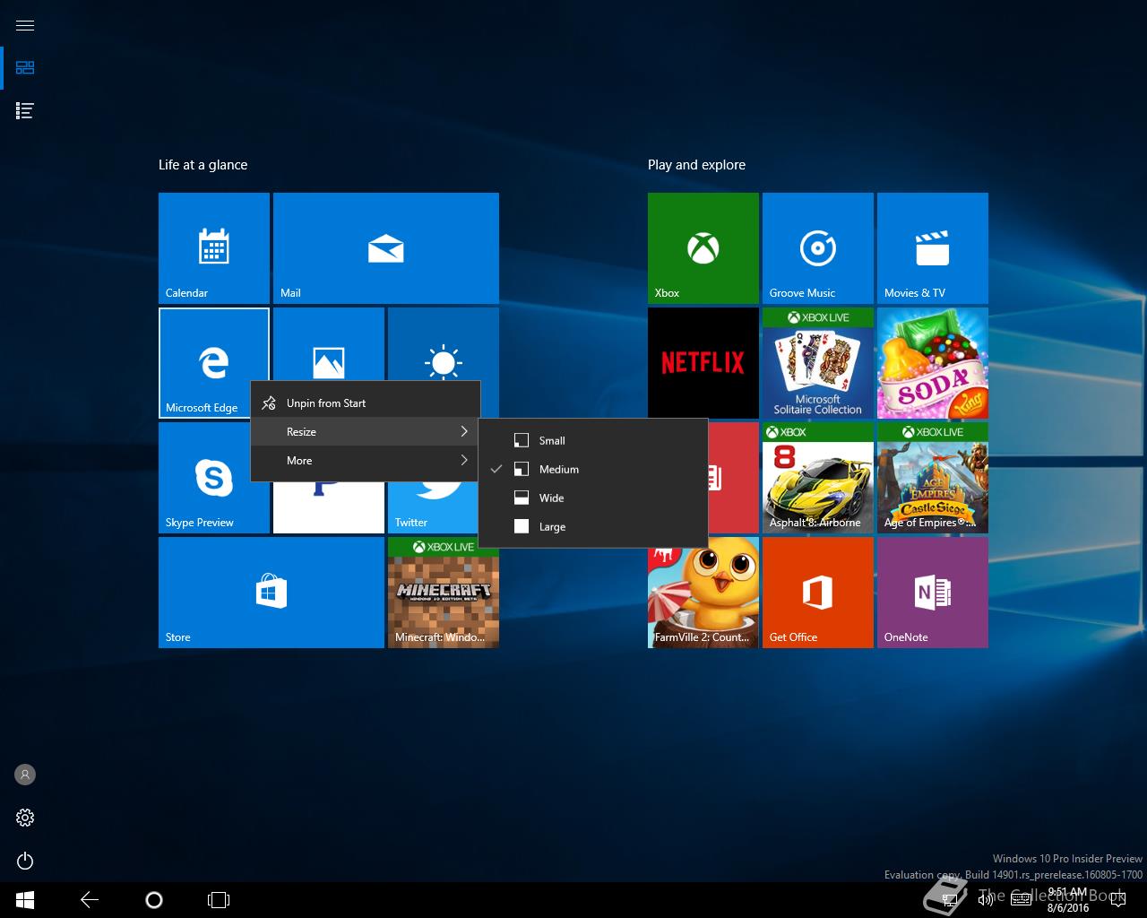Switch to pinned tiles view
The width and height of the screenshot is (1147, 918).
click(25, 68)
